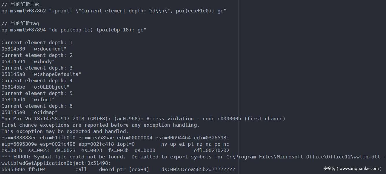Click the efl=00210202 flags value
This screenshot has height=174, width=386.
(x=211, y=150)
